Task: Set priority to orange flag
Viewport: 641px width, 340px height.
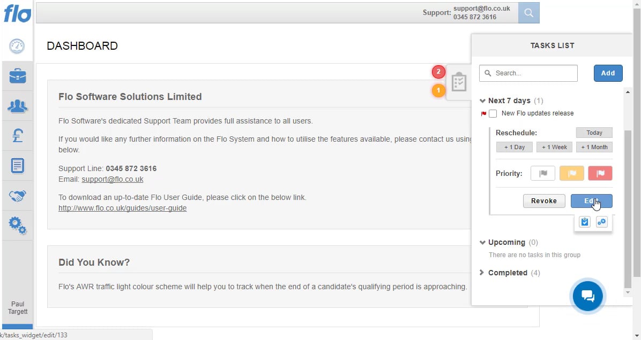Action: point(571,173)
